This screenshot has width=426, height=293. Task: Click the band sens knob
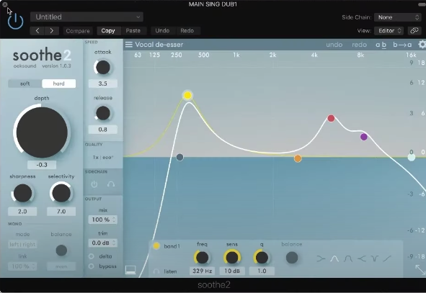coord(232,258)
